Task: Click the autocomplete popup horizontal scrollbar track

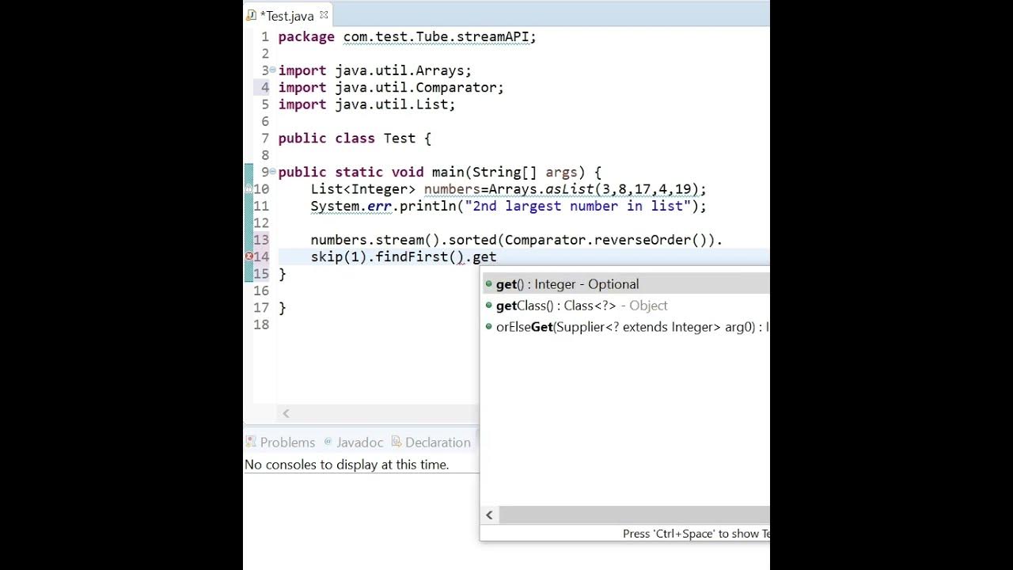Action: pyautogui.click(x=634, y=515)
